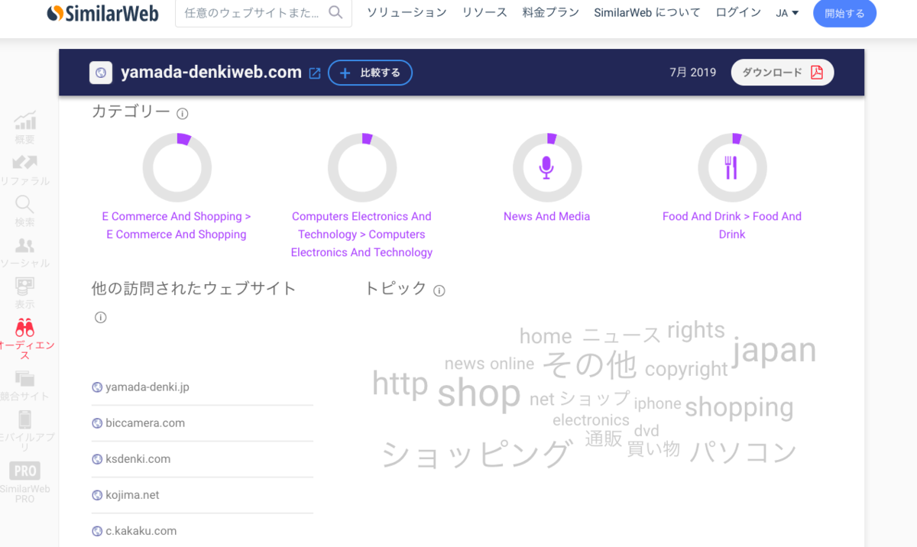The width and height of the screenshot is (917, 547).
Task: Expand the info tooltip next to トピック
Action: coord(439,290)
